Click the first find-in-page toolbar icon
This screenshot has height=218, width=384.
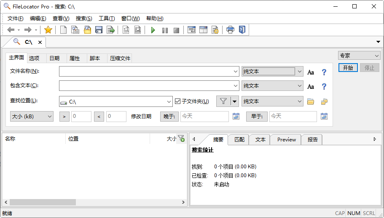coord(126,30)
